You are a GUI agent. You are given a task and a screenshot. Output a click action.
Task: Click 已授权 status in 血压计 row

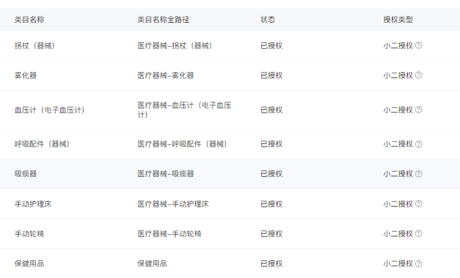click(271, 110)
